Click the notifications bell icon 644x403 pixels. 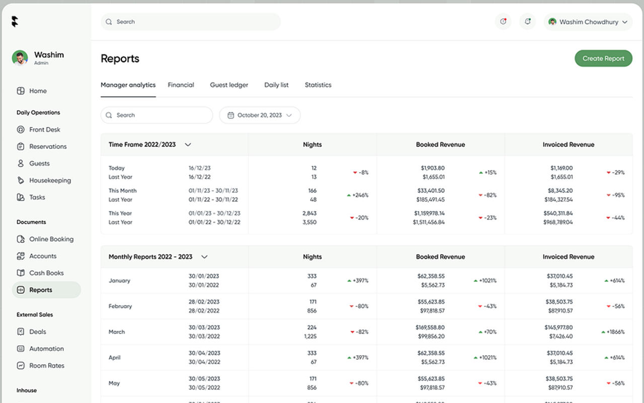point(527,22)
